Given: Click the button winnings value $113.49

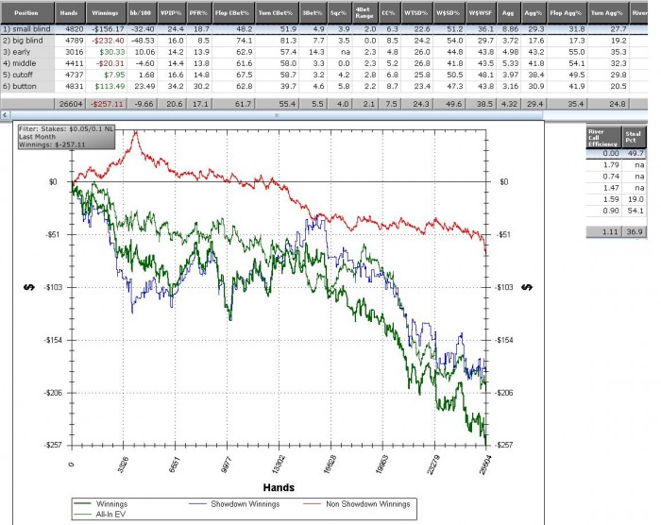Looking at the screenshot, I should [110, 86].
